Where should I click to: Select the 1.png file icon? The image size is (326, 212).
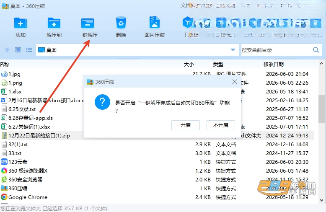4,83
